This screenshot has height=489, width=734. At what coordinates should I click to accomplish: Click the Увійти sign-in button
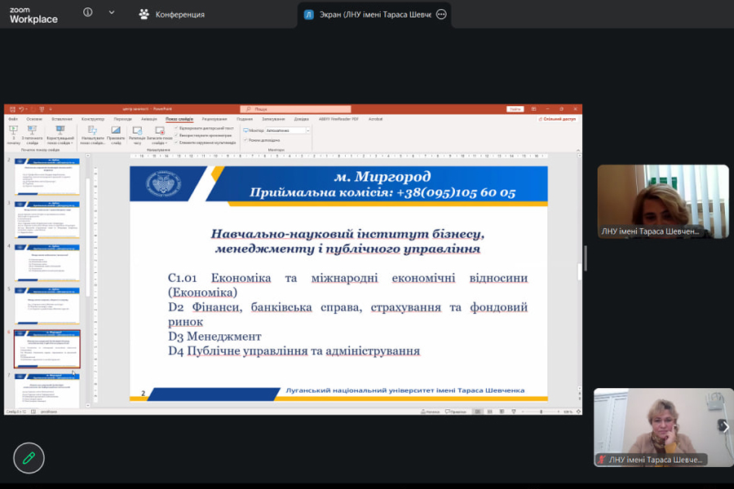coord(515,109)
